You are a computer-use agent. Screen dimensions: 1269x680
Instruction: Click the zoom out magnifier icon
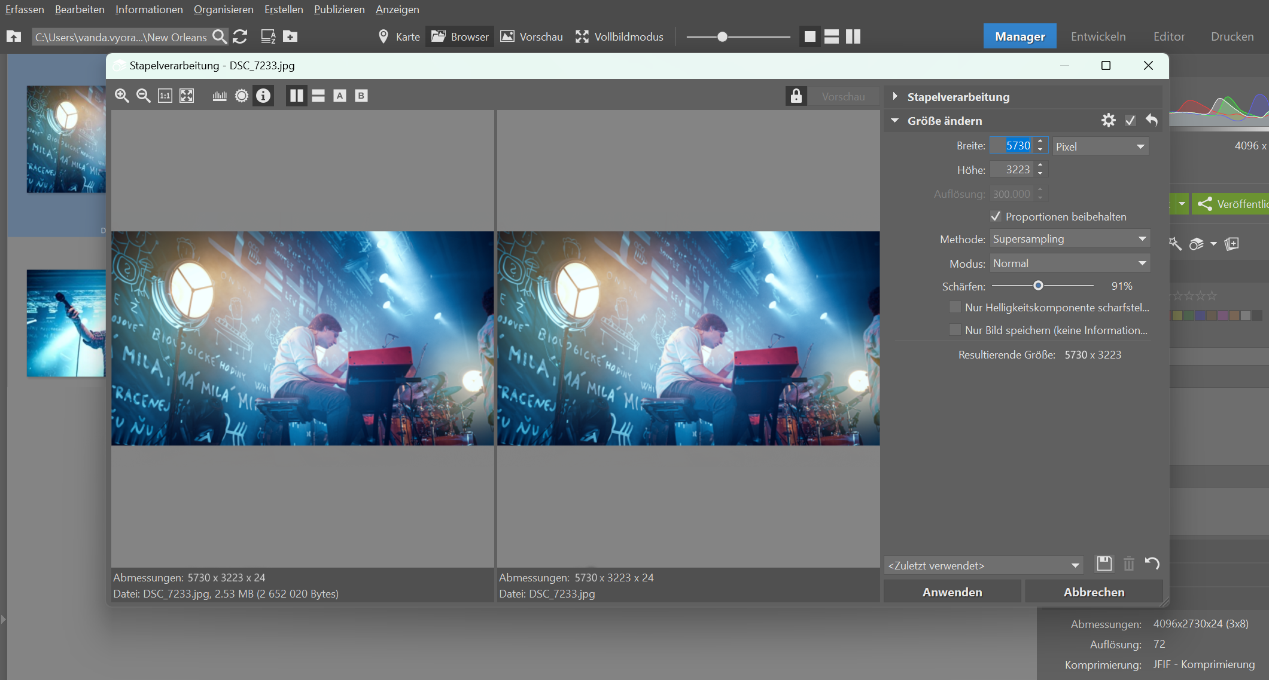point(143,96)
